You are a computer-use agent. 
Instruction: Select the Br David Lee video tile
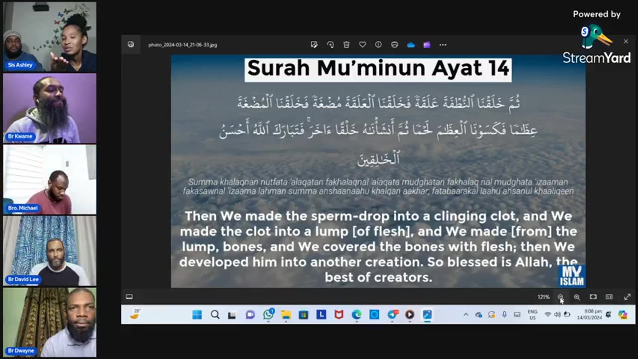49,251
